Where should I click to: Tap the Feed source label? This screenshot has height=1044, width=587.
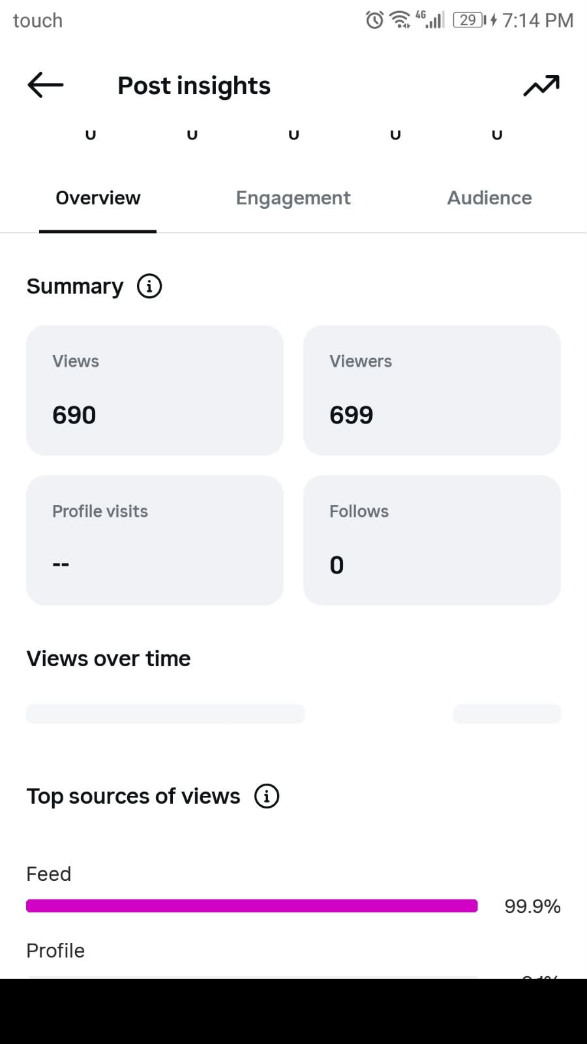[48, 874]
